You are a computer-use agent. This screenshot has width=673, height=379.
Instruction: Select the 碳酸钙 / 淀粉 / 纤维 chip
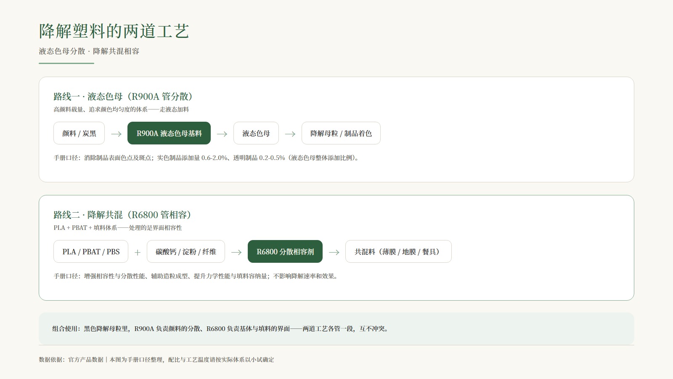[186, 251]
